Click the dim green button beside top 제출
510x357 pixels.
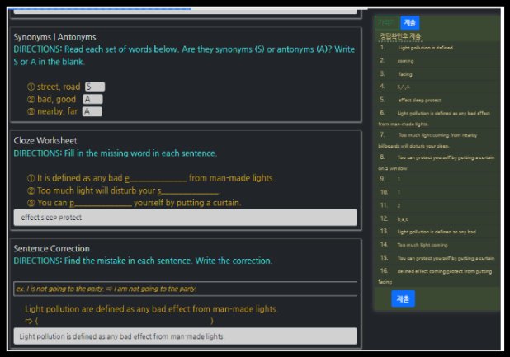point(387,23)
